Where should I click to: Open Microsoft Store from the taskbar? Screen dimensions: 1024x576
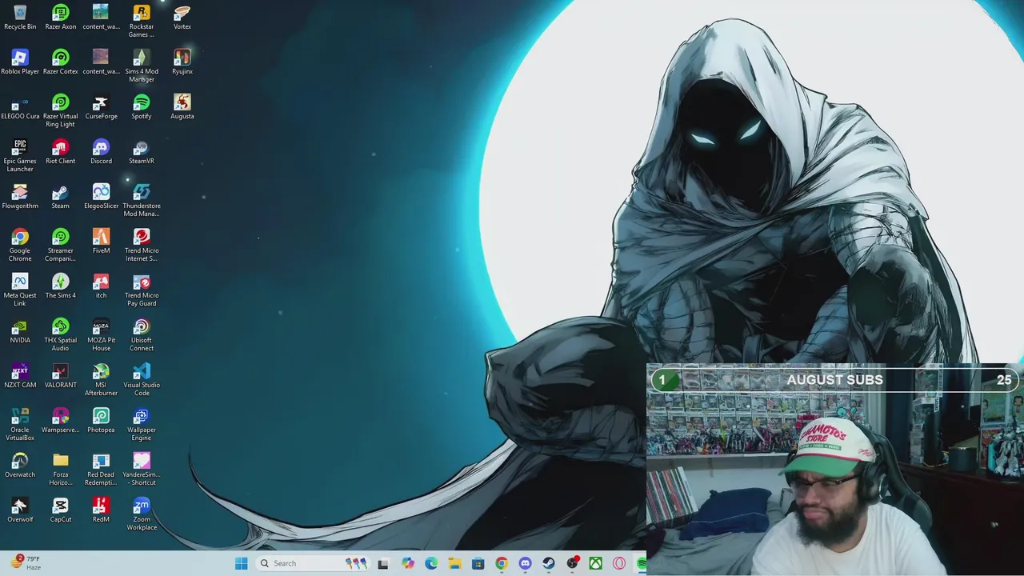coord(478,563)
